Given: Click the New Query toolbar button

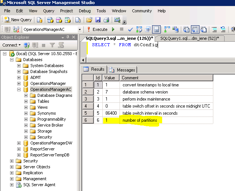Looking at the screenshot, I should [18, 20].
